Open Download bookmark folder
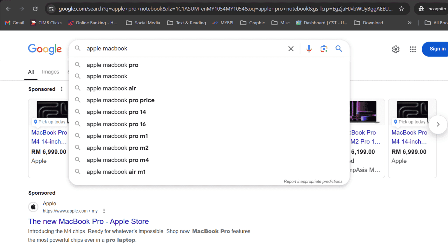448x252 pixels. (x=368, y=23)
